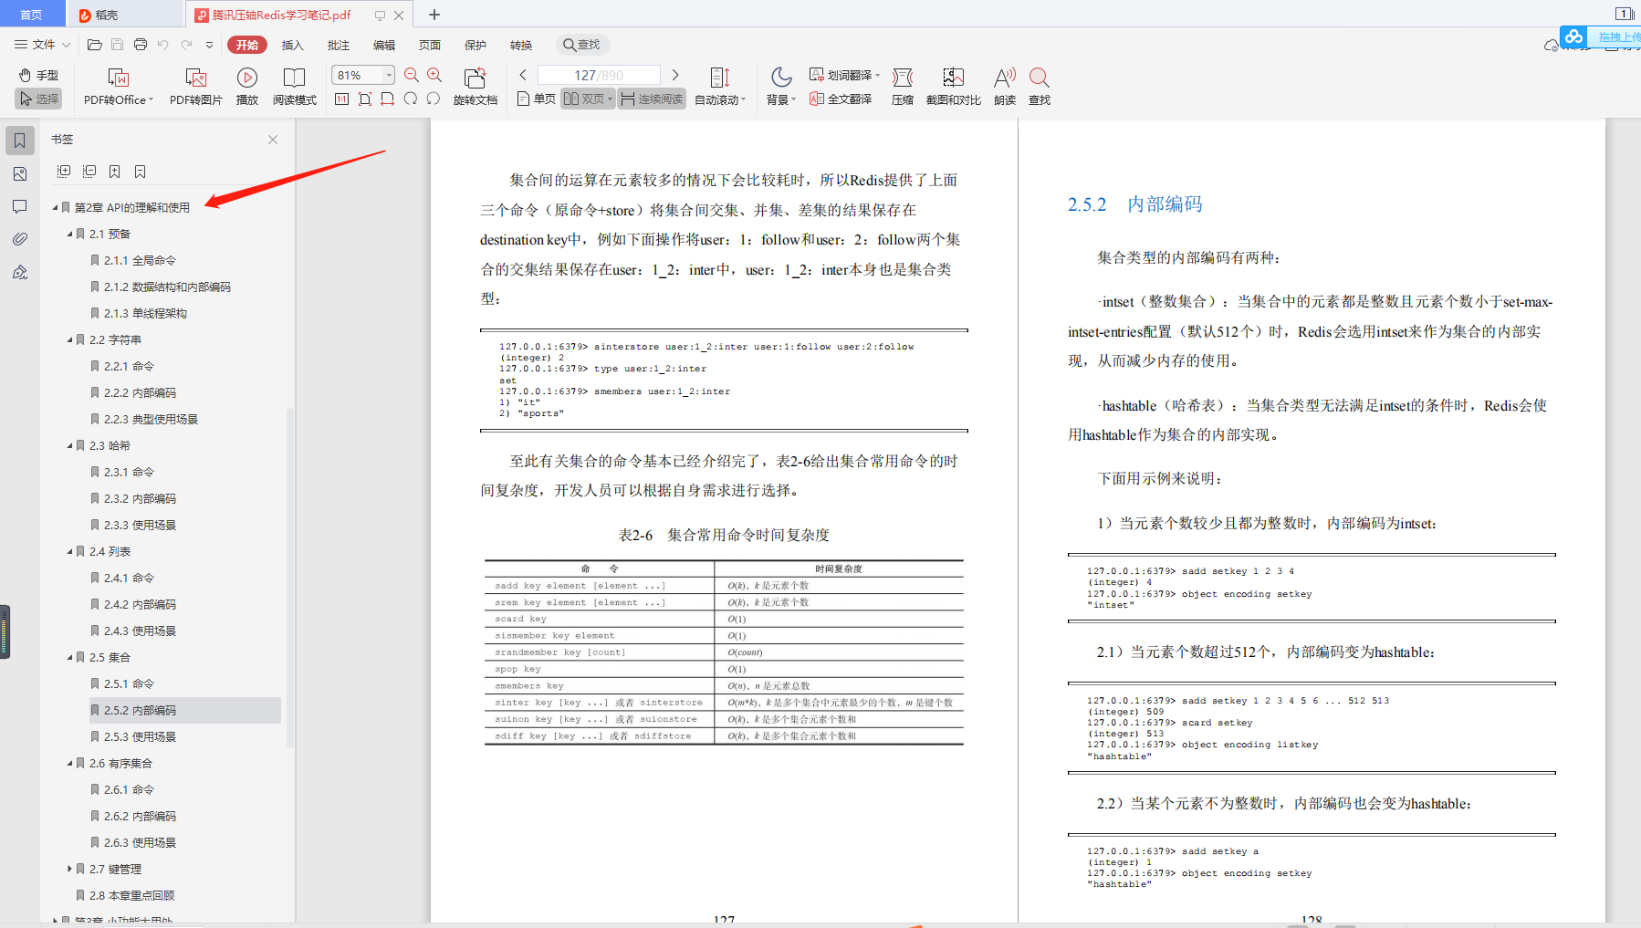Click the page number input field

click(599, 75)
